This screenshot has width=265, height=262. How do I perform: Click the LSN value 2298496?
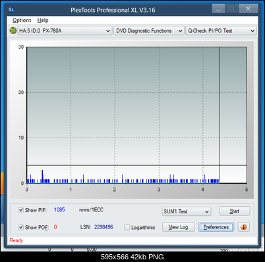pyautogui.click(x=103, y=227)
